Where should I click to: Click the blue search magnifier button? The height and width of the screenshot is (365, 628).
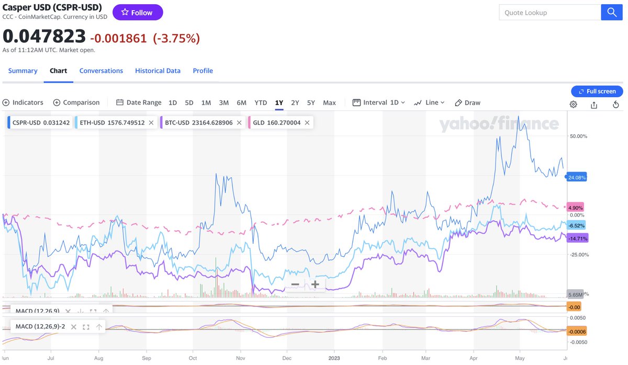(611, 13)
